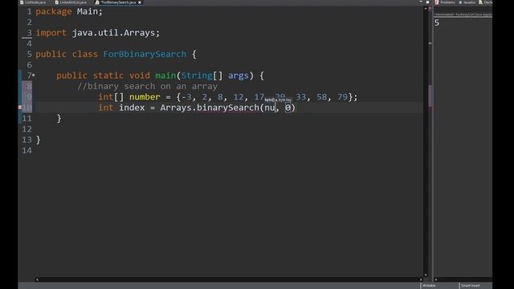The height and width of the screenshot is (289, 514).
Task: Click the console output value 5
Action: (437, 23)
